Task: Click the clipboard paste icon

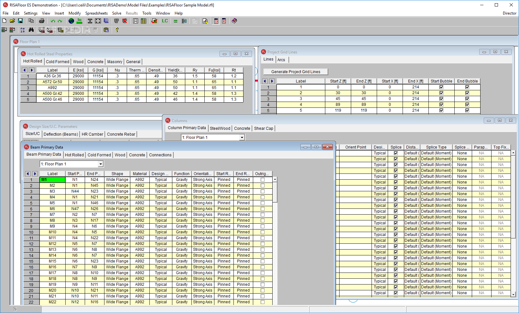Action: click(x=106, y=30)
